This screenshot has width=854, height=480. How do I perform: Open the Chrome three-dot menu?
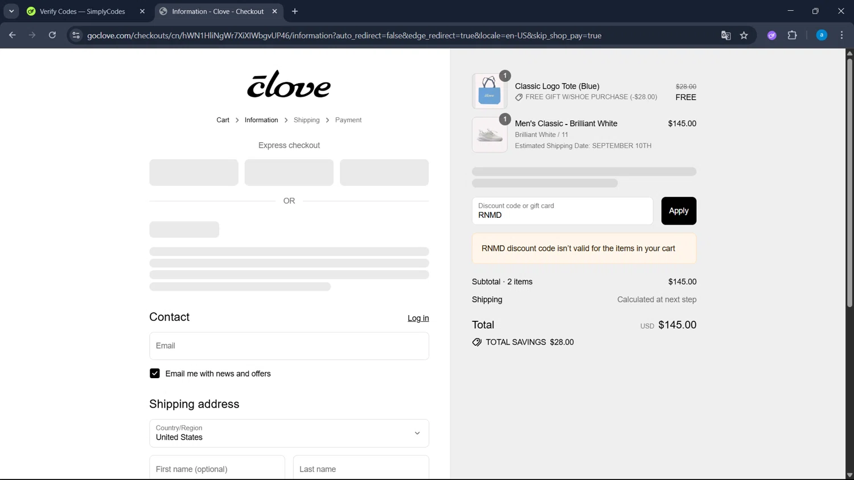(841, 35)
